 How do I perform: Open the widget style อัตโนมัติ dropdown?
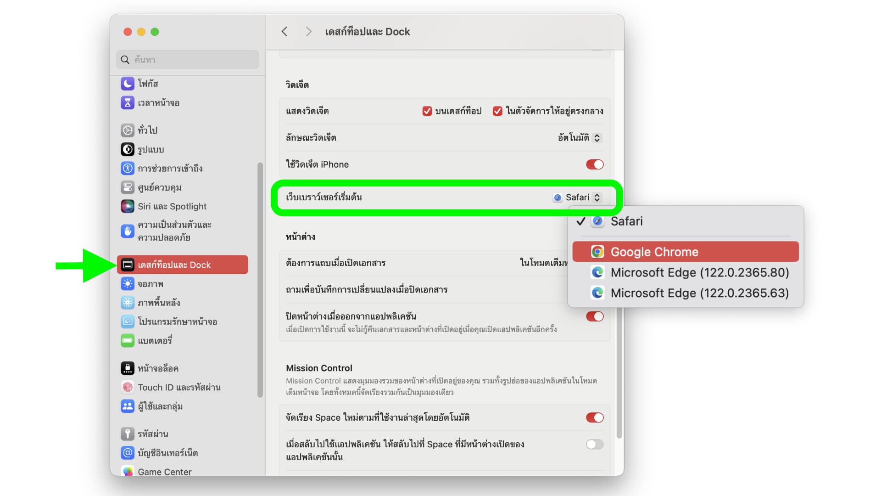tap(580, 138)
